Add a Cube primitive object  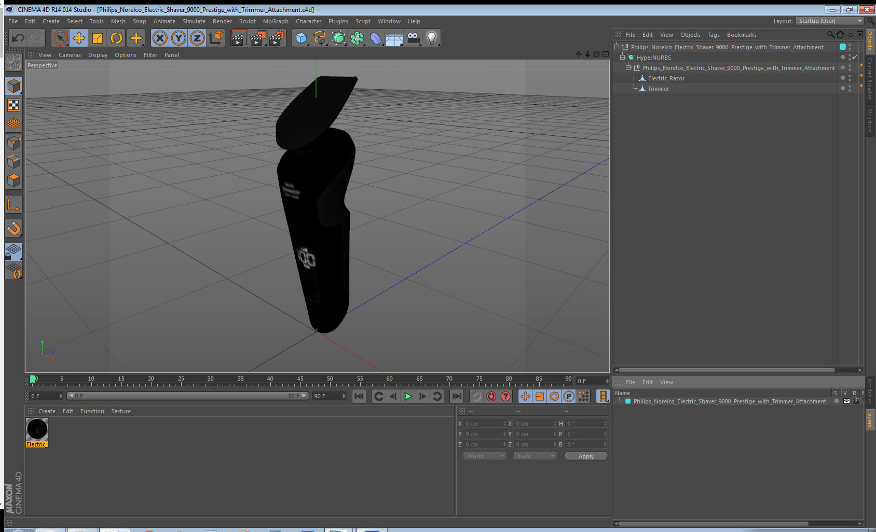pyautogui.click(x=301, y=38)
